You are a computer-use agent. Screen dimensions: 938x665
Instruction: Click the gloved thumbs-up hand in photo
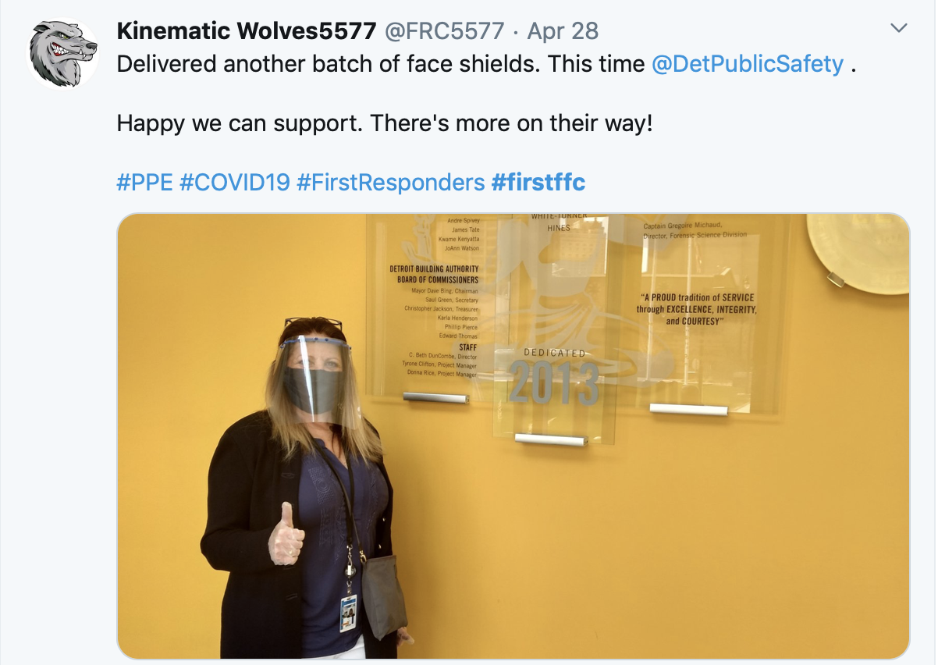tap(286, 535)
